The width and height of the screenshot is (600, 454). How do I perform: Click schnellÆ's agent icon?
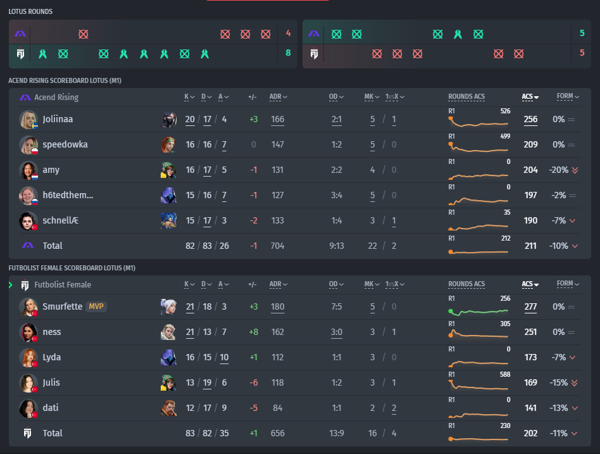click(x=168, y=220)
